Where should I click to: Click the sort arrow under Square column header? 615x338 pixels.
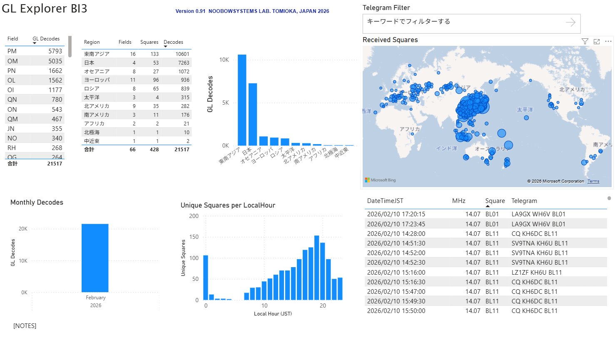488,206
